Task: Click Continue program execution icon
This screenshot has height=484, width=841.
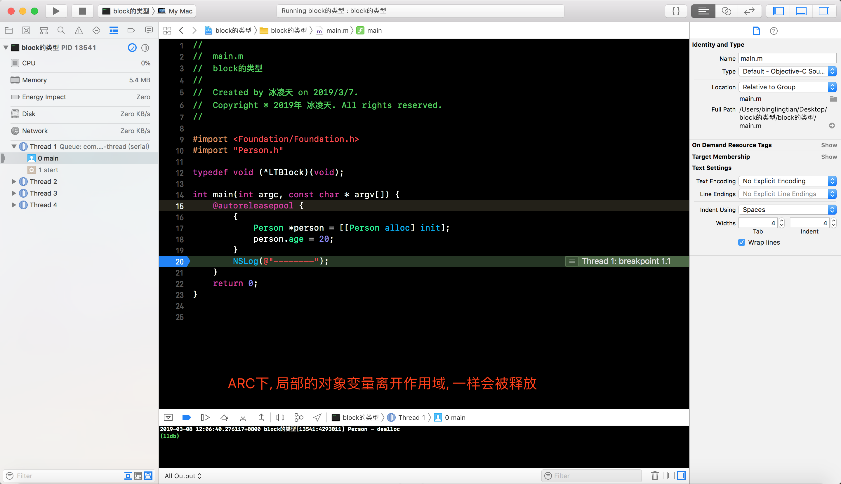Action: [205, 417]
